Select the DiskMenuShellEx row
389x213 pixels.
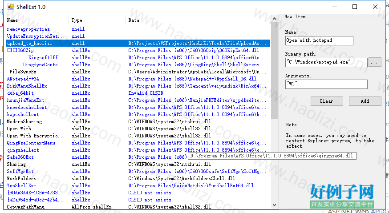point(137,86)
